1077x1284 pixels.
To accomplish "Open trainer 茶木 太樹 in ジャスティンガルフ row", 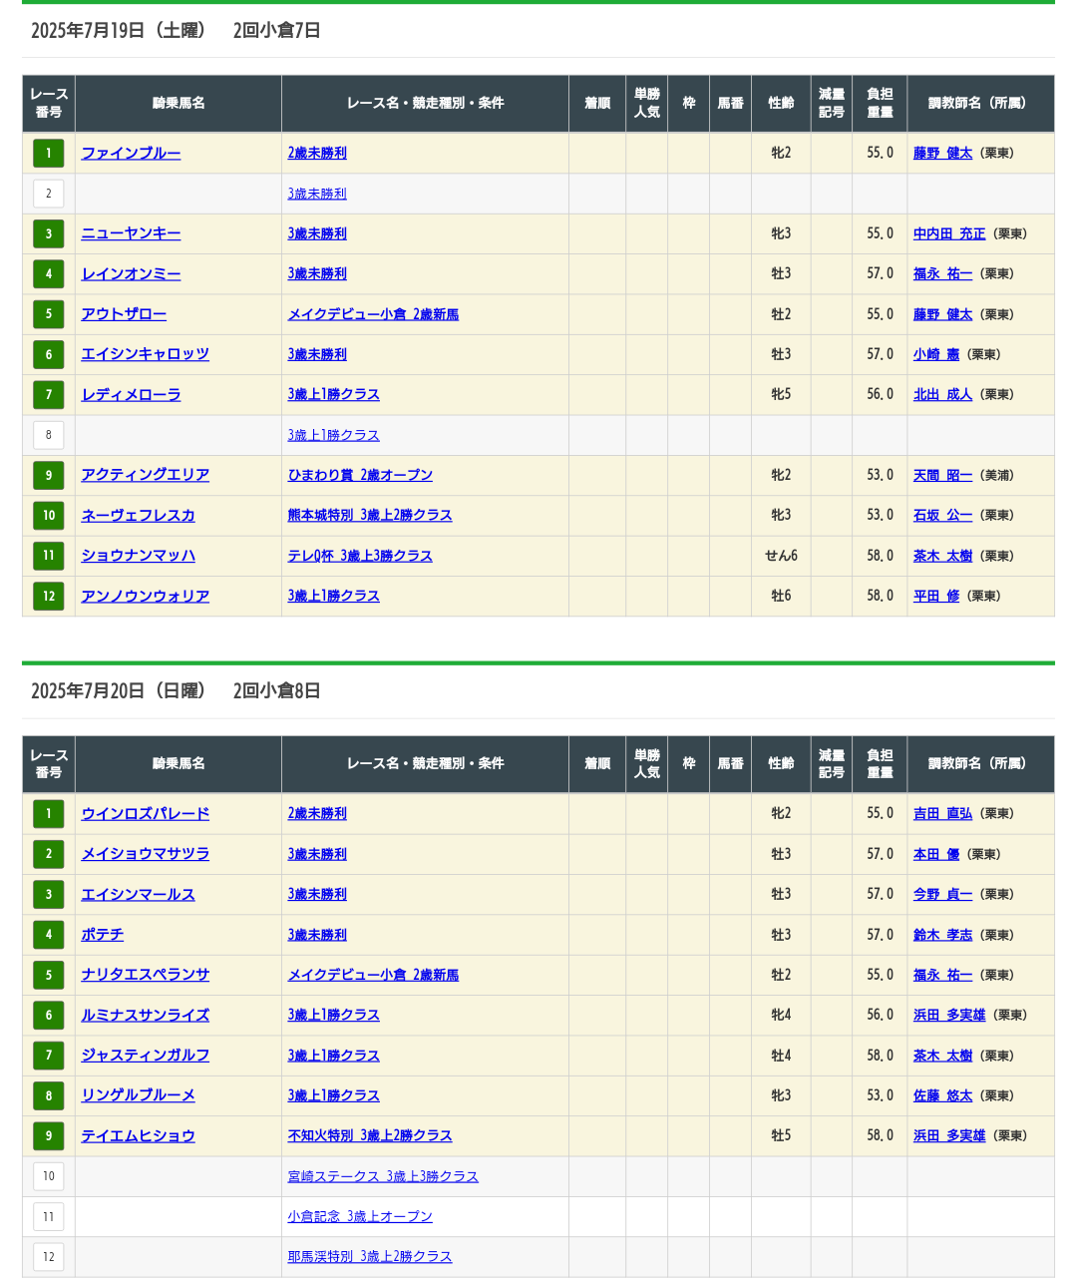I will 942,1056.
